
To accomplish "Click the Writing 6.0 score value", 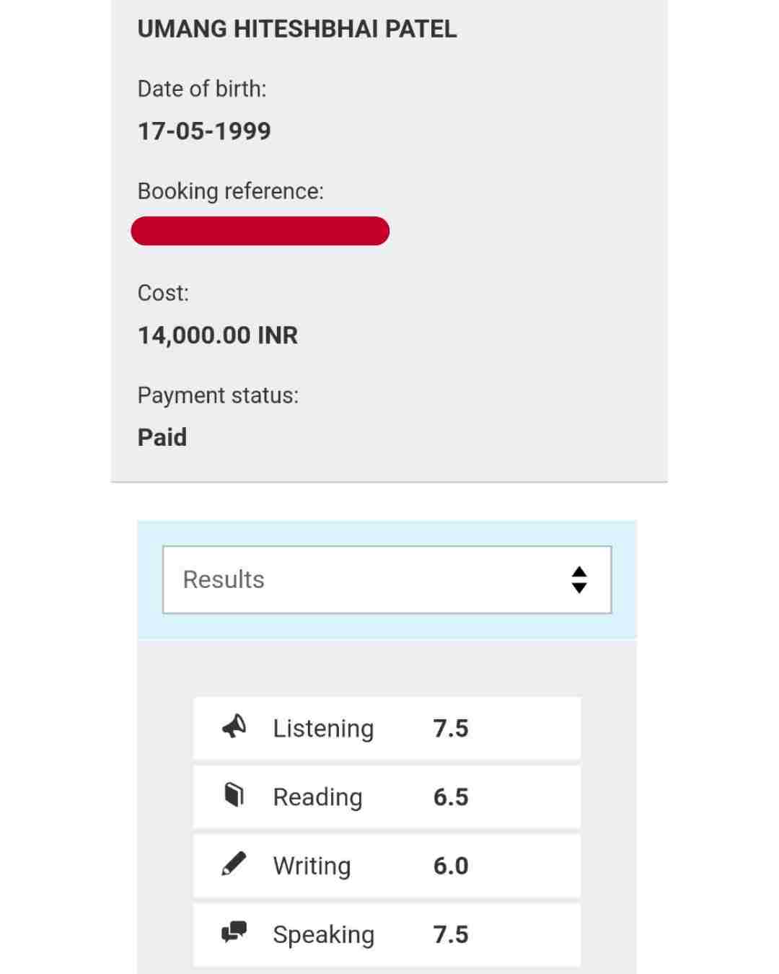I will tap(451, 865).
